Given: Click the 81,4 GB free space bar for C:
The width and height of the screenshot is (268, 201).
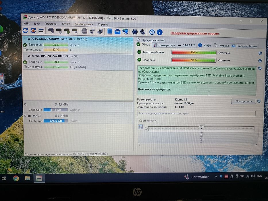Looking at the screenshot, I should (55, 110).
